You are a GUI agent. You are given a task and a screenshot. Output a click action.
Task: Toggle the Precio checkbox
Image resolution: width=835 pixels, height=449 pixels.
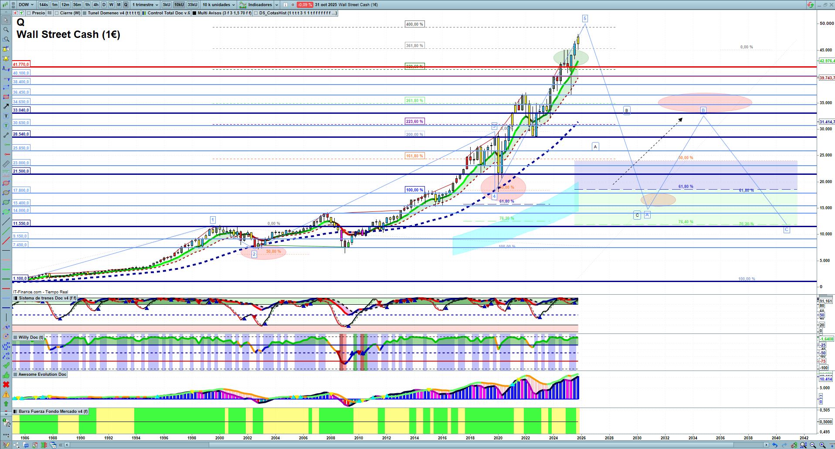click(x=29, y=13)
